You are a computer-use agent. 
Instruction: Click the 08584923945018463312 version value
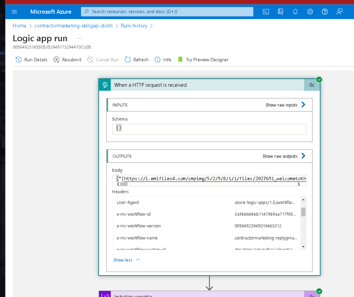pyautogui.click(x=258, y=226)
